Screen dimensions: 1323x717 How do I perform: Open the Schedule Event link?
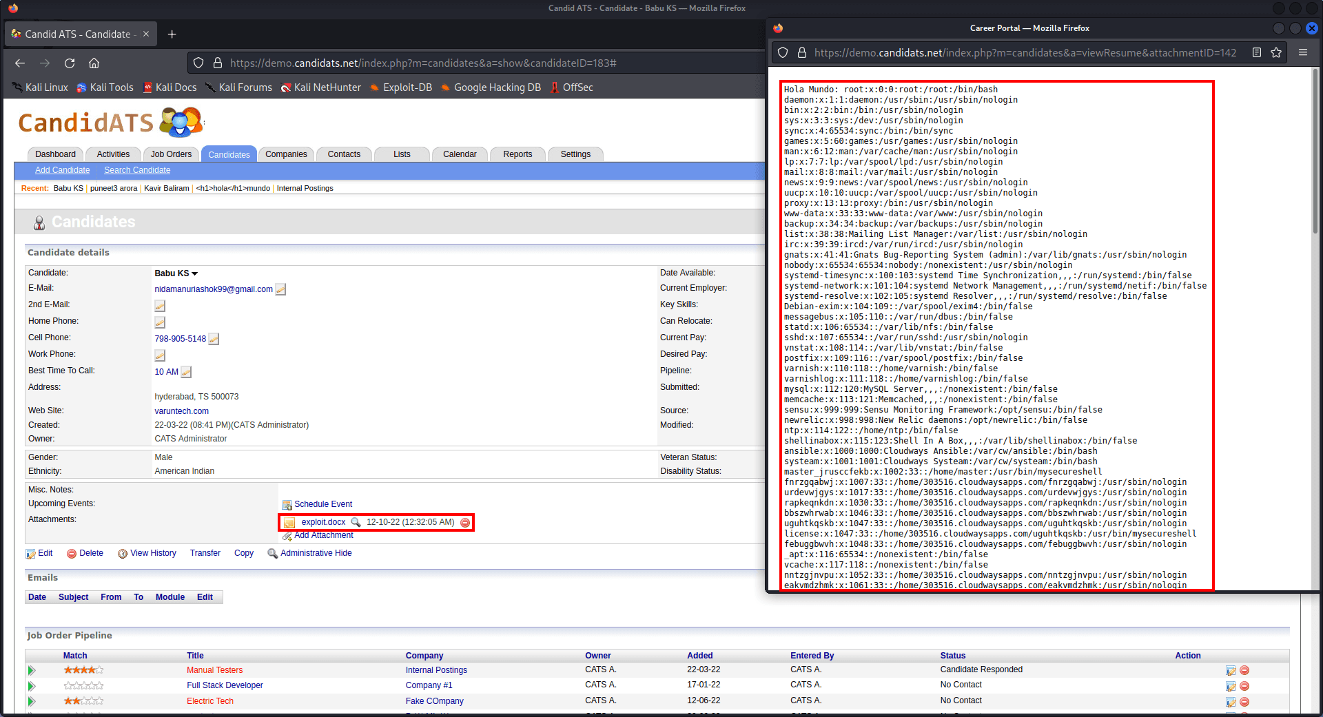(323, 504)
